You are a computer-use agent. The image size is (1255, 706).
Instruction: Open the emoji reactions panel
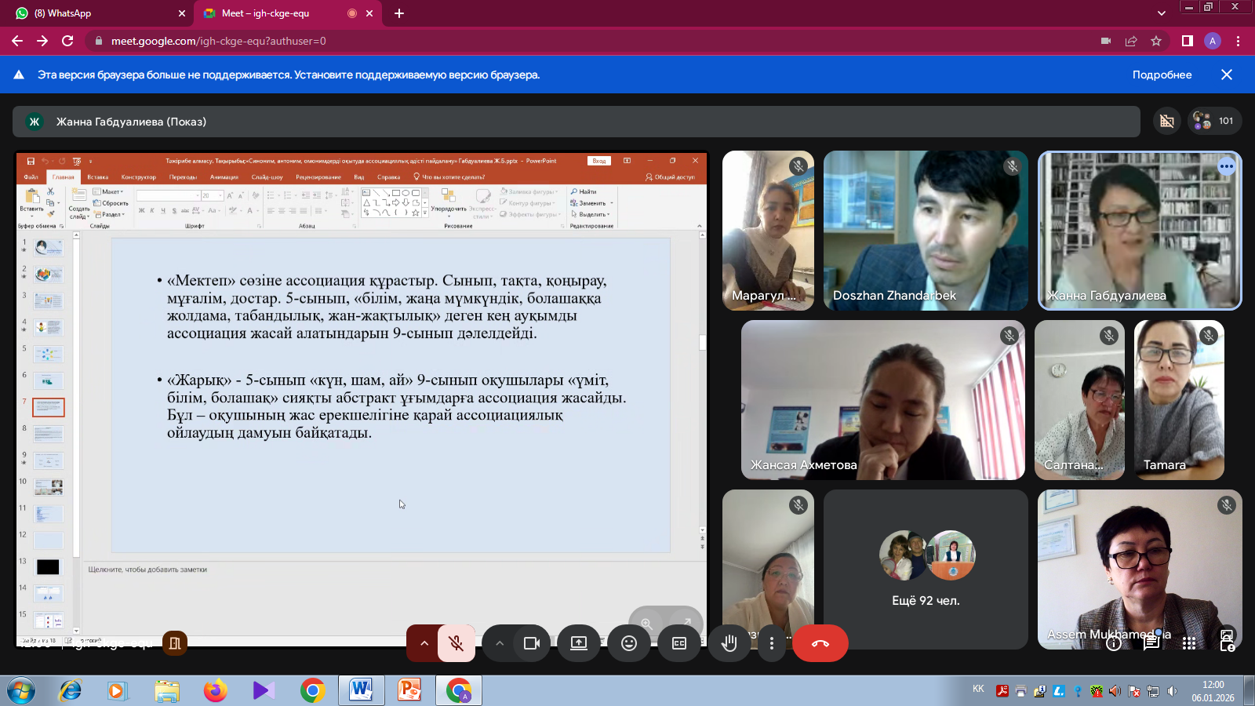coord(629,643)
